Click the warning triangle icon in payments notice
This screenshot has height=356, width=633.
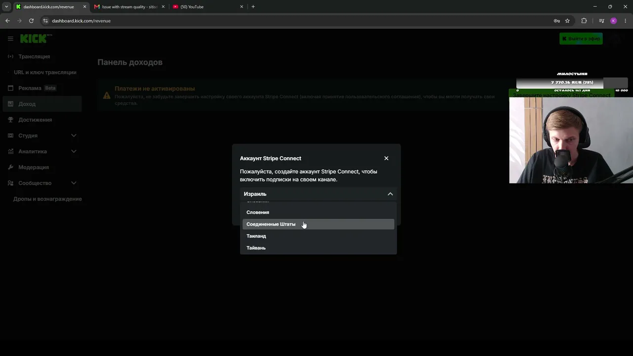(x=107, y=95)
